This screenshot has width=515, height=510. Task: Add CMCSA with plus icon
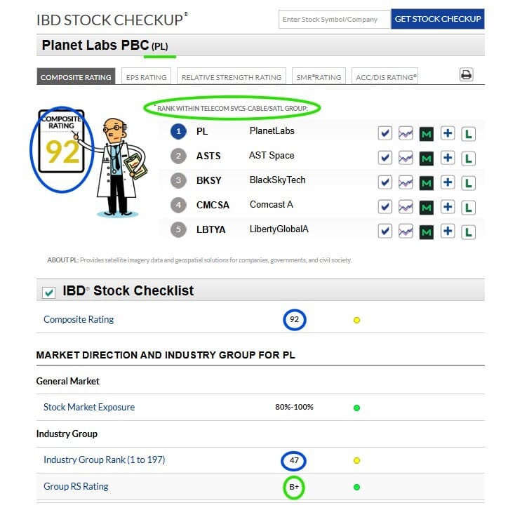point(448,207)
